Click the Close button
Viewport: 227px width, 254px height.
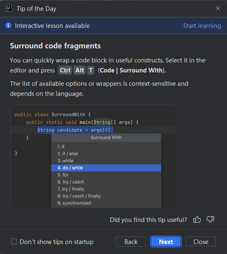click(201, 242)
